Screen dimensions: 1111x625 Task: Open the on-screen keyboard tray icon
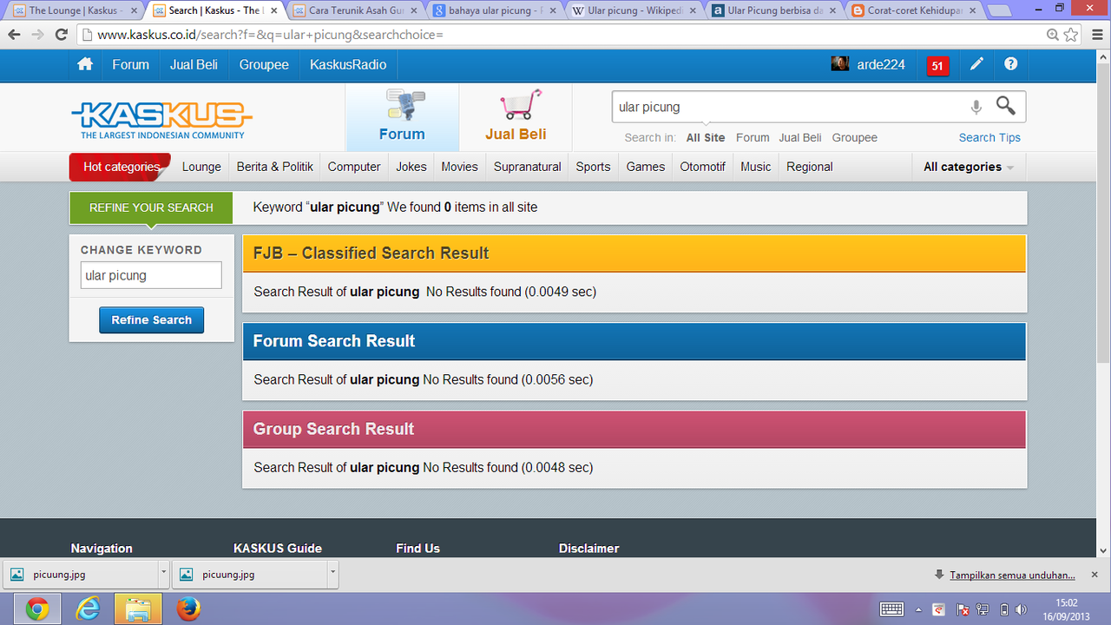[x=891, y=609]
